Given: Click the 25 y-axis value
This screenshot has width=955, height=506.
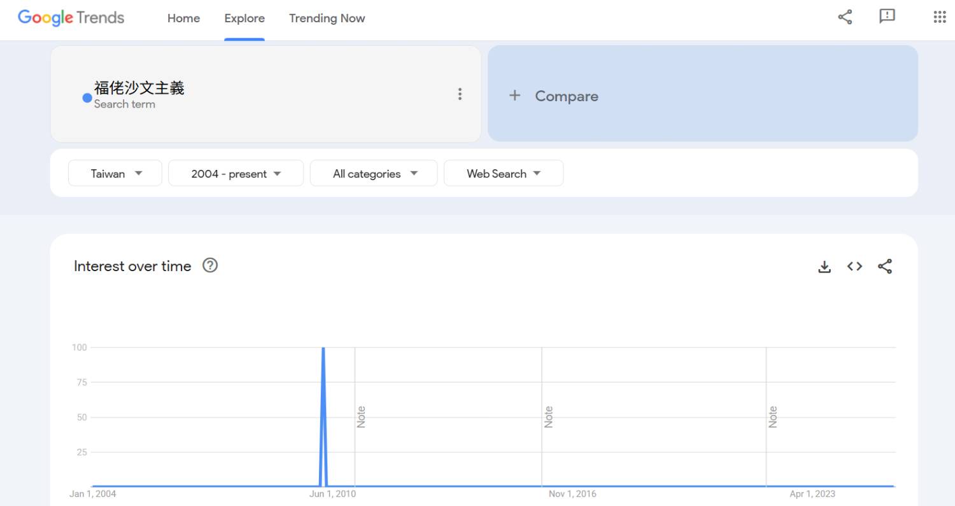Looking at the screenshot, I should tap(82, 453).
